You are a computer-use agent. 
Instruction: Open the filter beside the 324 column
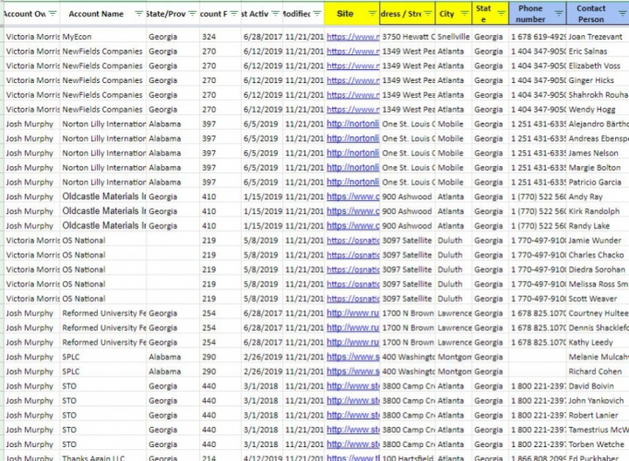(x=234, y=14)
